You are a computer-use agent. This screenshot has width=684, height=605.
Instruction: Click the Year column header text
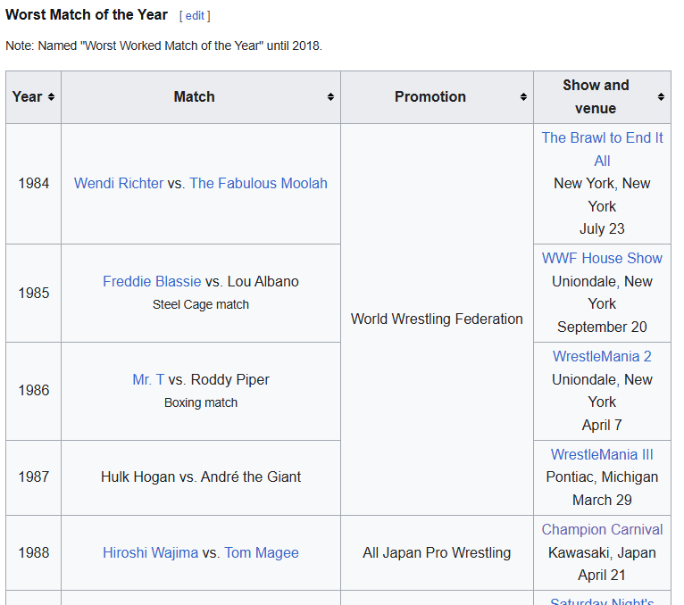(27, 96)
